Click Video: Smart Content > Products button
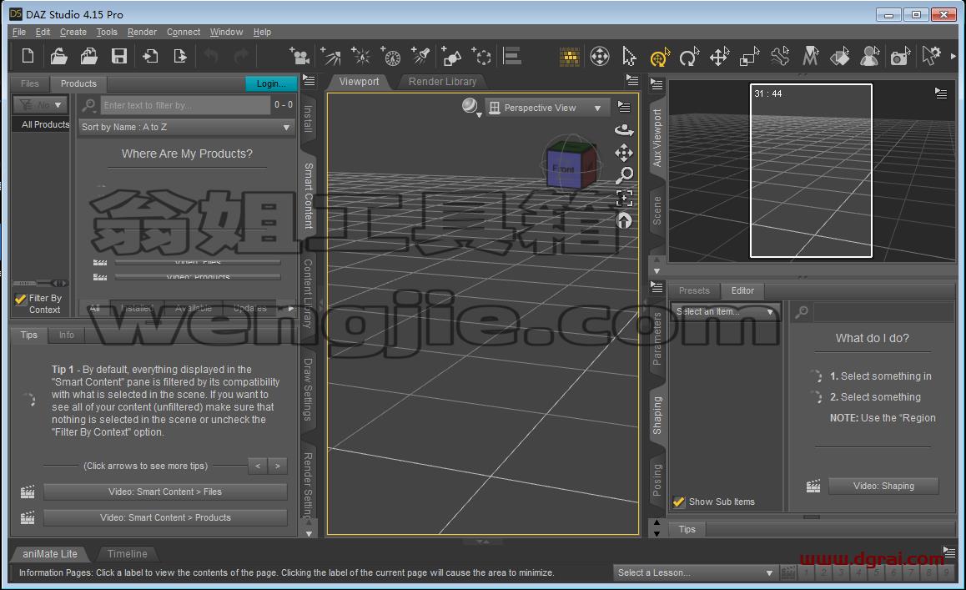Image resolution: width=966 pixels, height=590 pixels. (165, 518)
